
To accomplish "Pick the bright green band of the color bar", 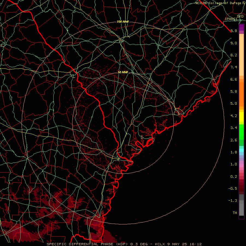I will point(241,131).
